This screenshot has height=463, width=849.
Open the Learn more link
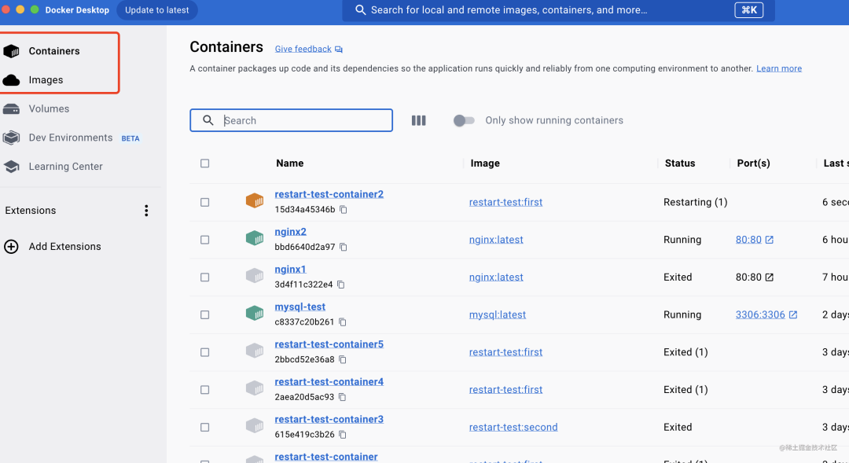click(779, 68)
